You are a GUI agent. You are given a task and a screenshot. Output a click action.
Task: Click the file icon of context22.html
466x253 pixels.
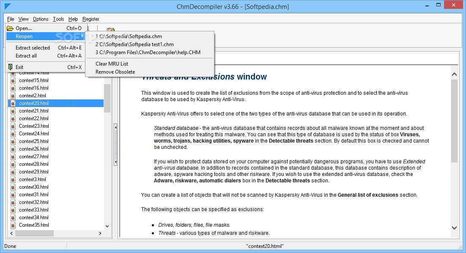pos(13,118)
